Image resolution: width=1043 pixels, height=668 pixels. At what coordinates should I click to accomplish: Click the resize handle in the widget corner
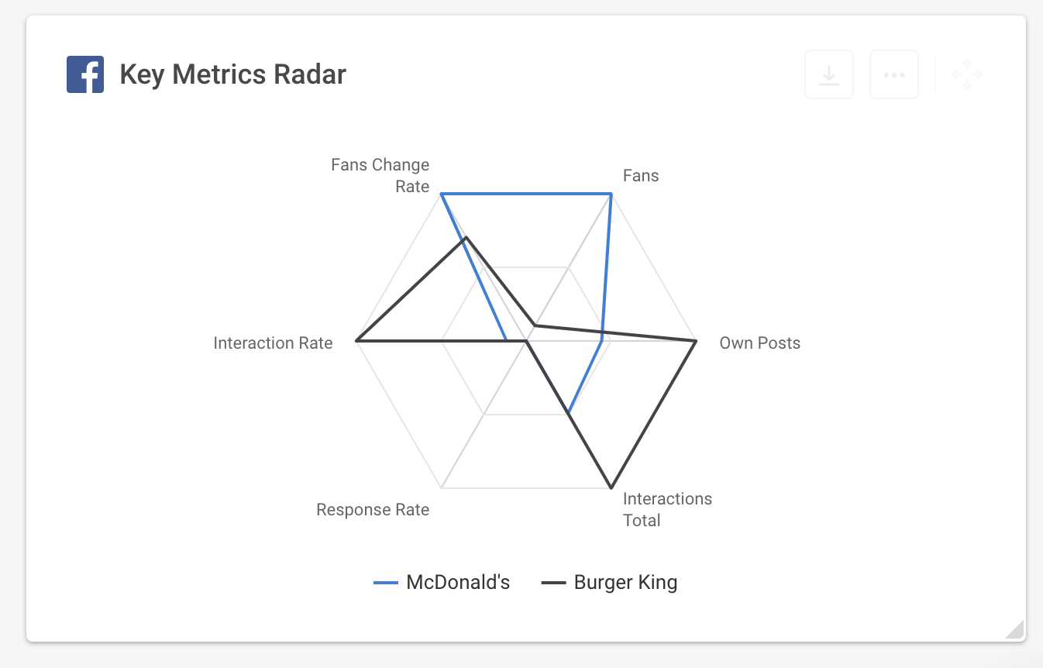pyautogui.click(x=1015, y=629)
